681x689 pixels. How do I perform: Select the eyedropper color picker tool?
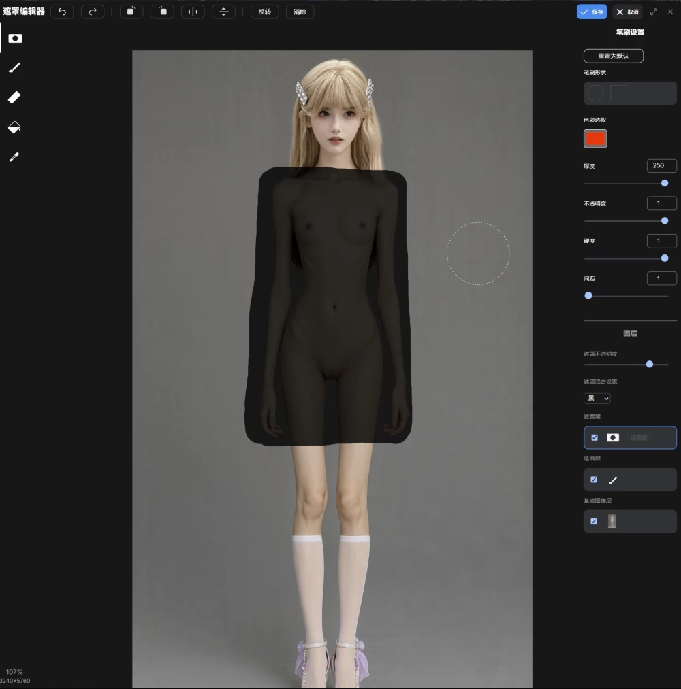pyautogui.click(x=14, y=157)
